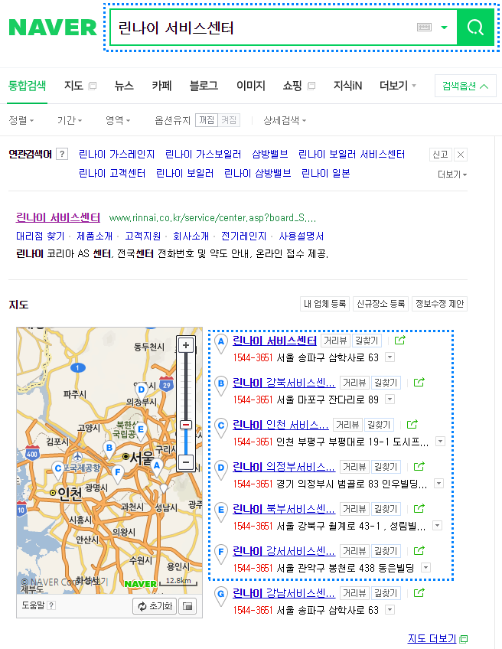This screenshot has height=649, width=502.
Task: Set 옵션유지 to 꺼짐
Action: pyautogui.click(x=207, y=120)
